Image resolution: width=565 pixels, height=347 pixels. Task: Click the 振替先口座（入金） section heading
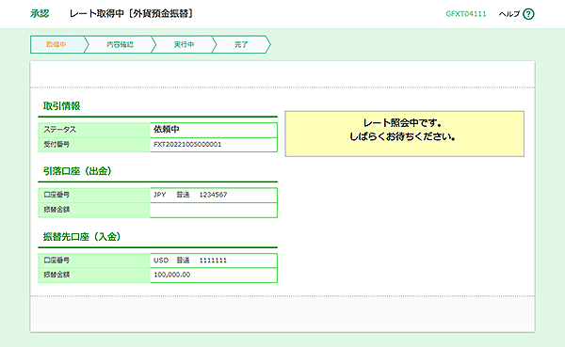pos(82,237)
